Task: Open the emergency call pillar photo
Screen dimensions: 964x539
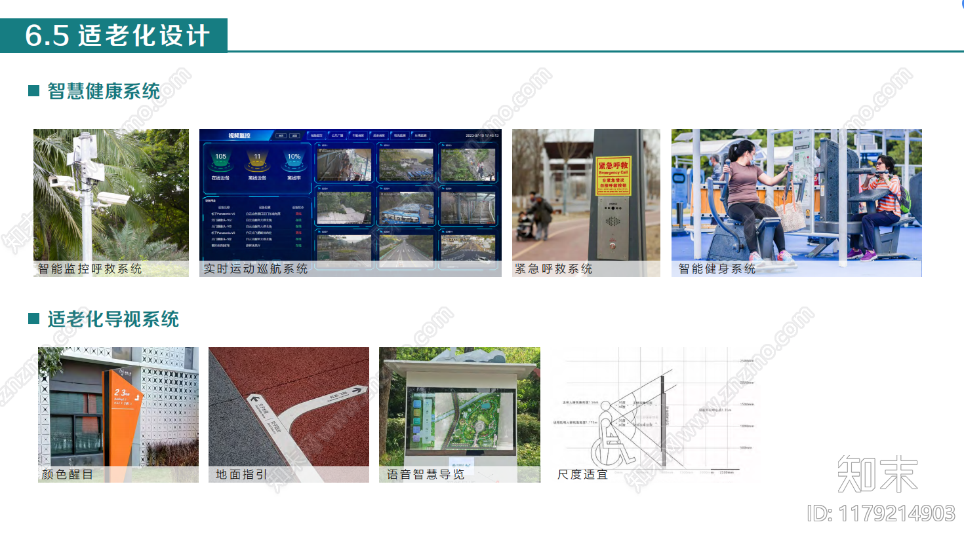Action: 586,202
